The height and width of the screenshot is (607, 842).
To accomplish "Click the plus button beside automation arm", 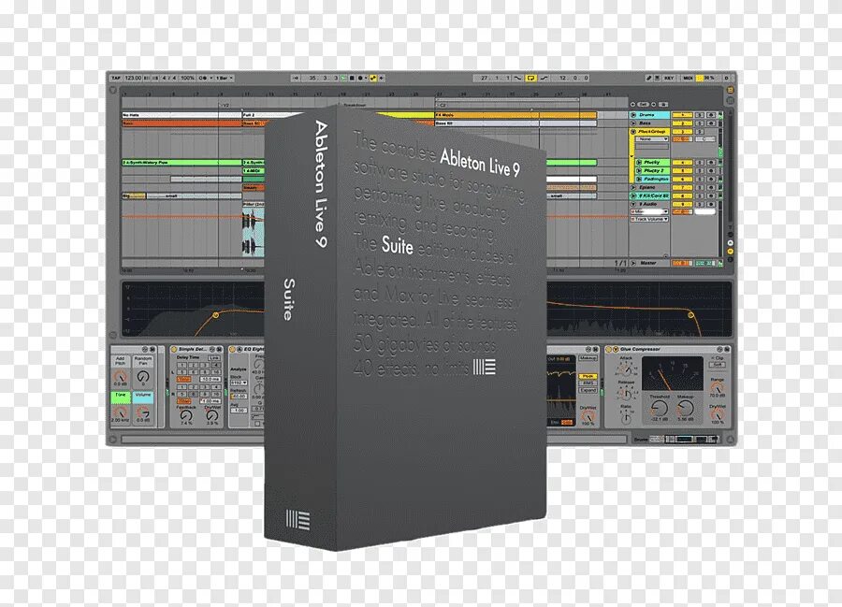I will (x=382, y=78).
